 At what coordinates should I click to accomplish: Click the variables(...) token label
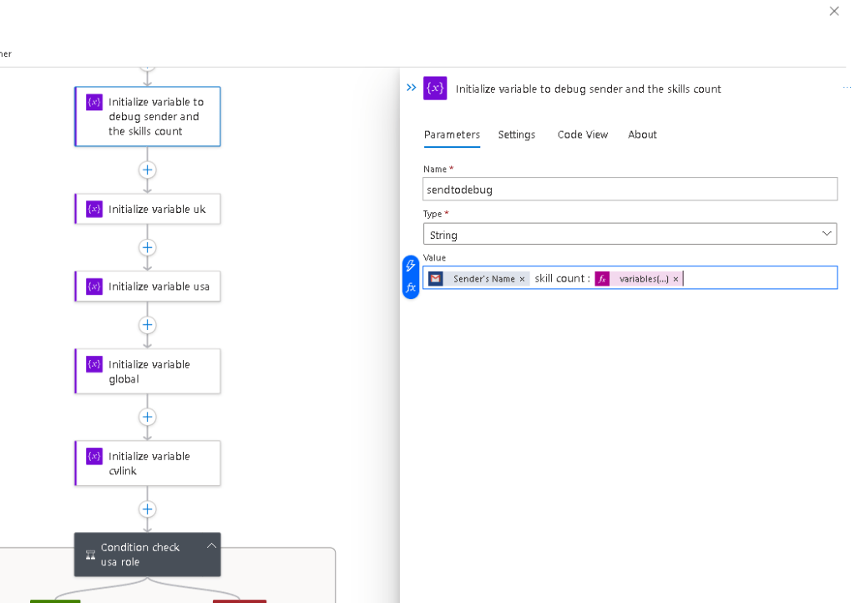(x=644, y=279)
